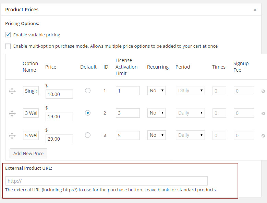Image resolution: width=267 pixels, height=203 pixels.
Task: Open the Period dropdown in the third row
Action: tap(190, 135)
